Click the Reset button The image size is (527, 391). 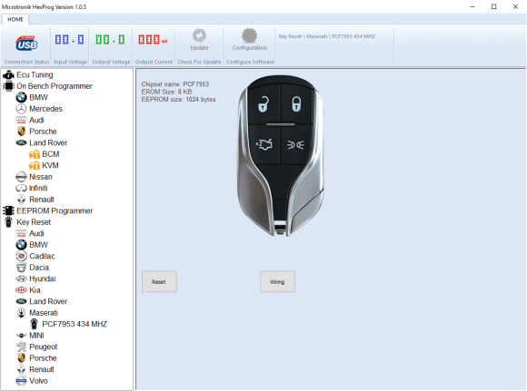click(x=159, y=282)
